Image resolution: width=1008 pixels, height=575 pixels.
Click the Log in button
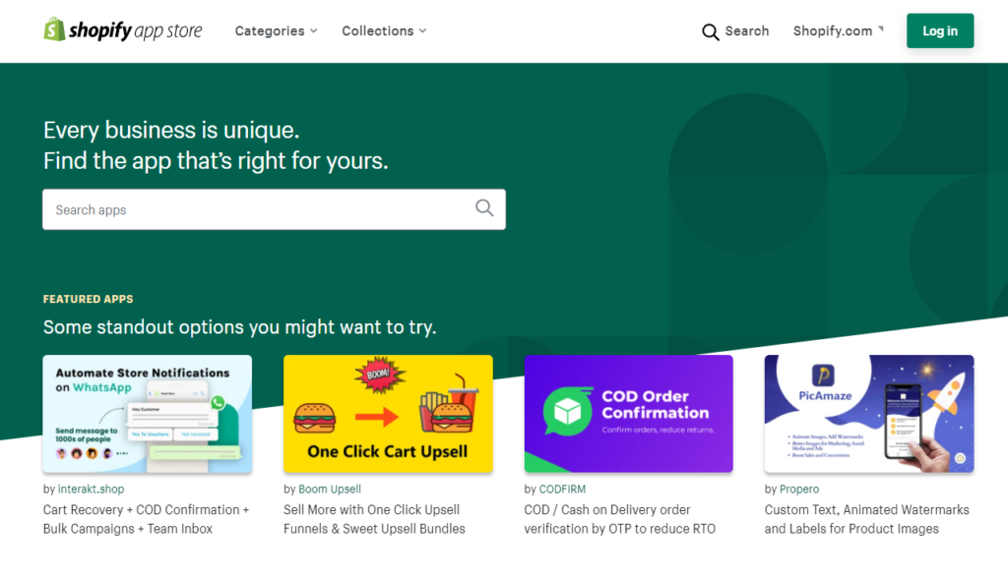click(940, 30)
